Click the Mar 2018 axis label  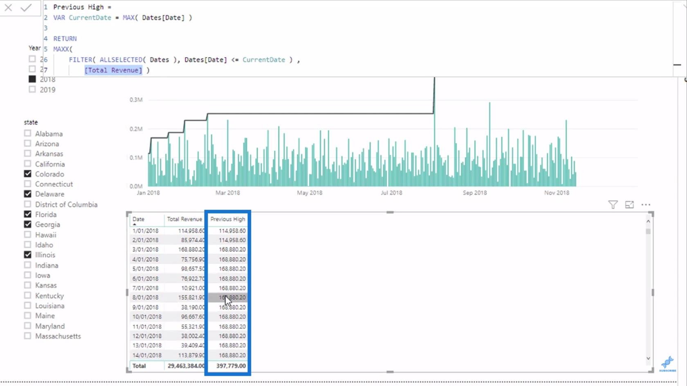[x=228, y=193]
